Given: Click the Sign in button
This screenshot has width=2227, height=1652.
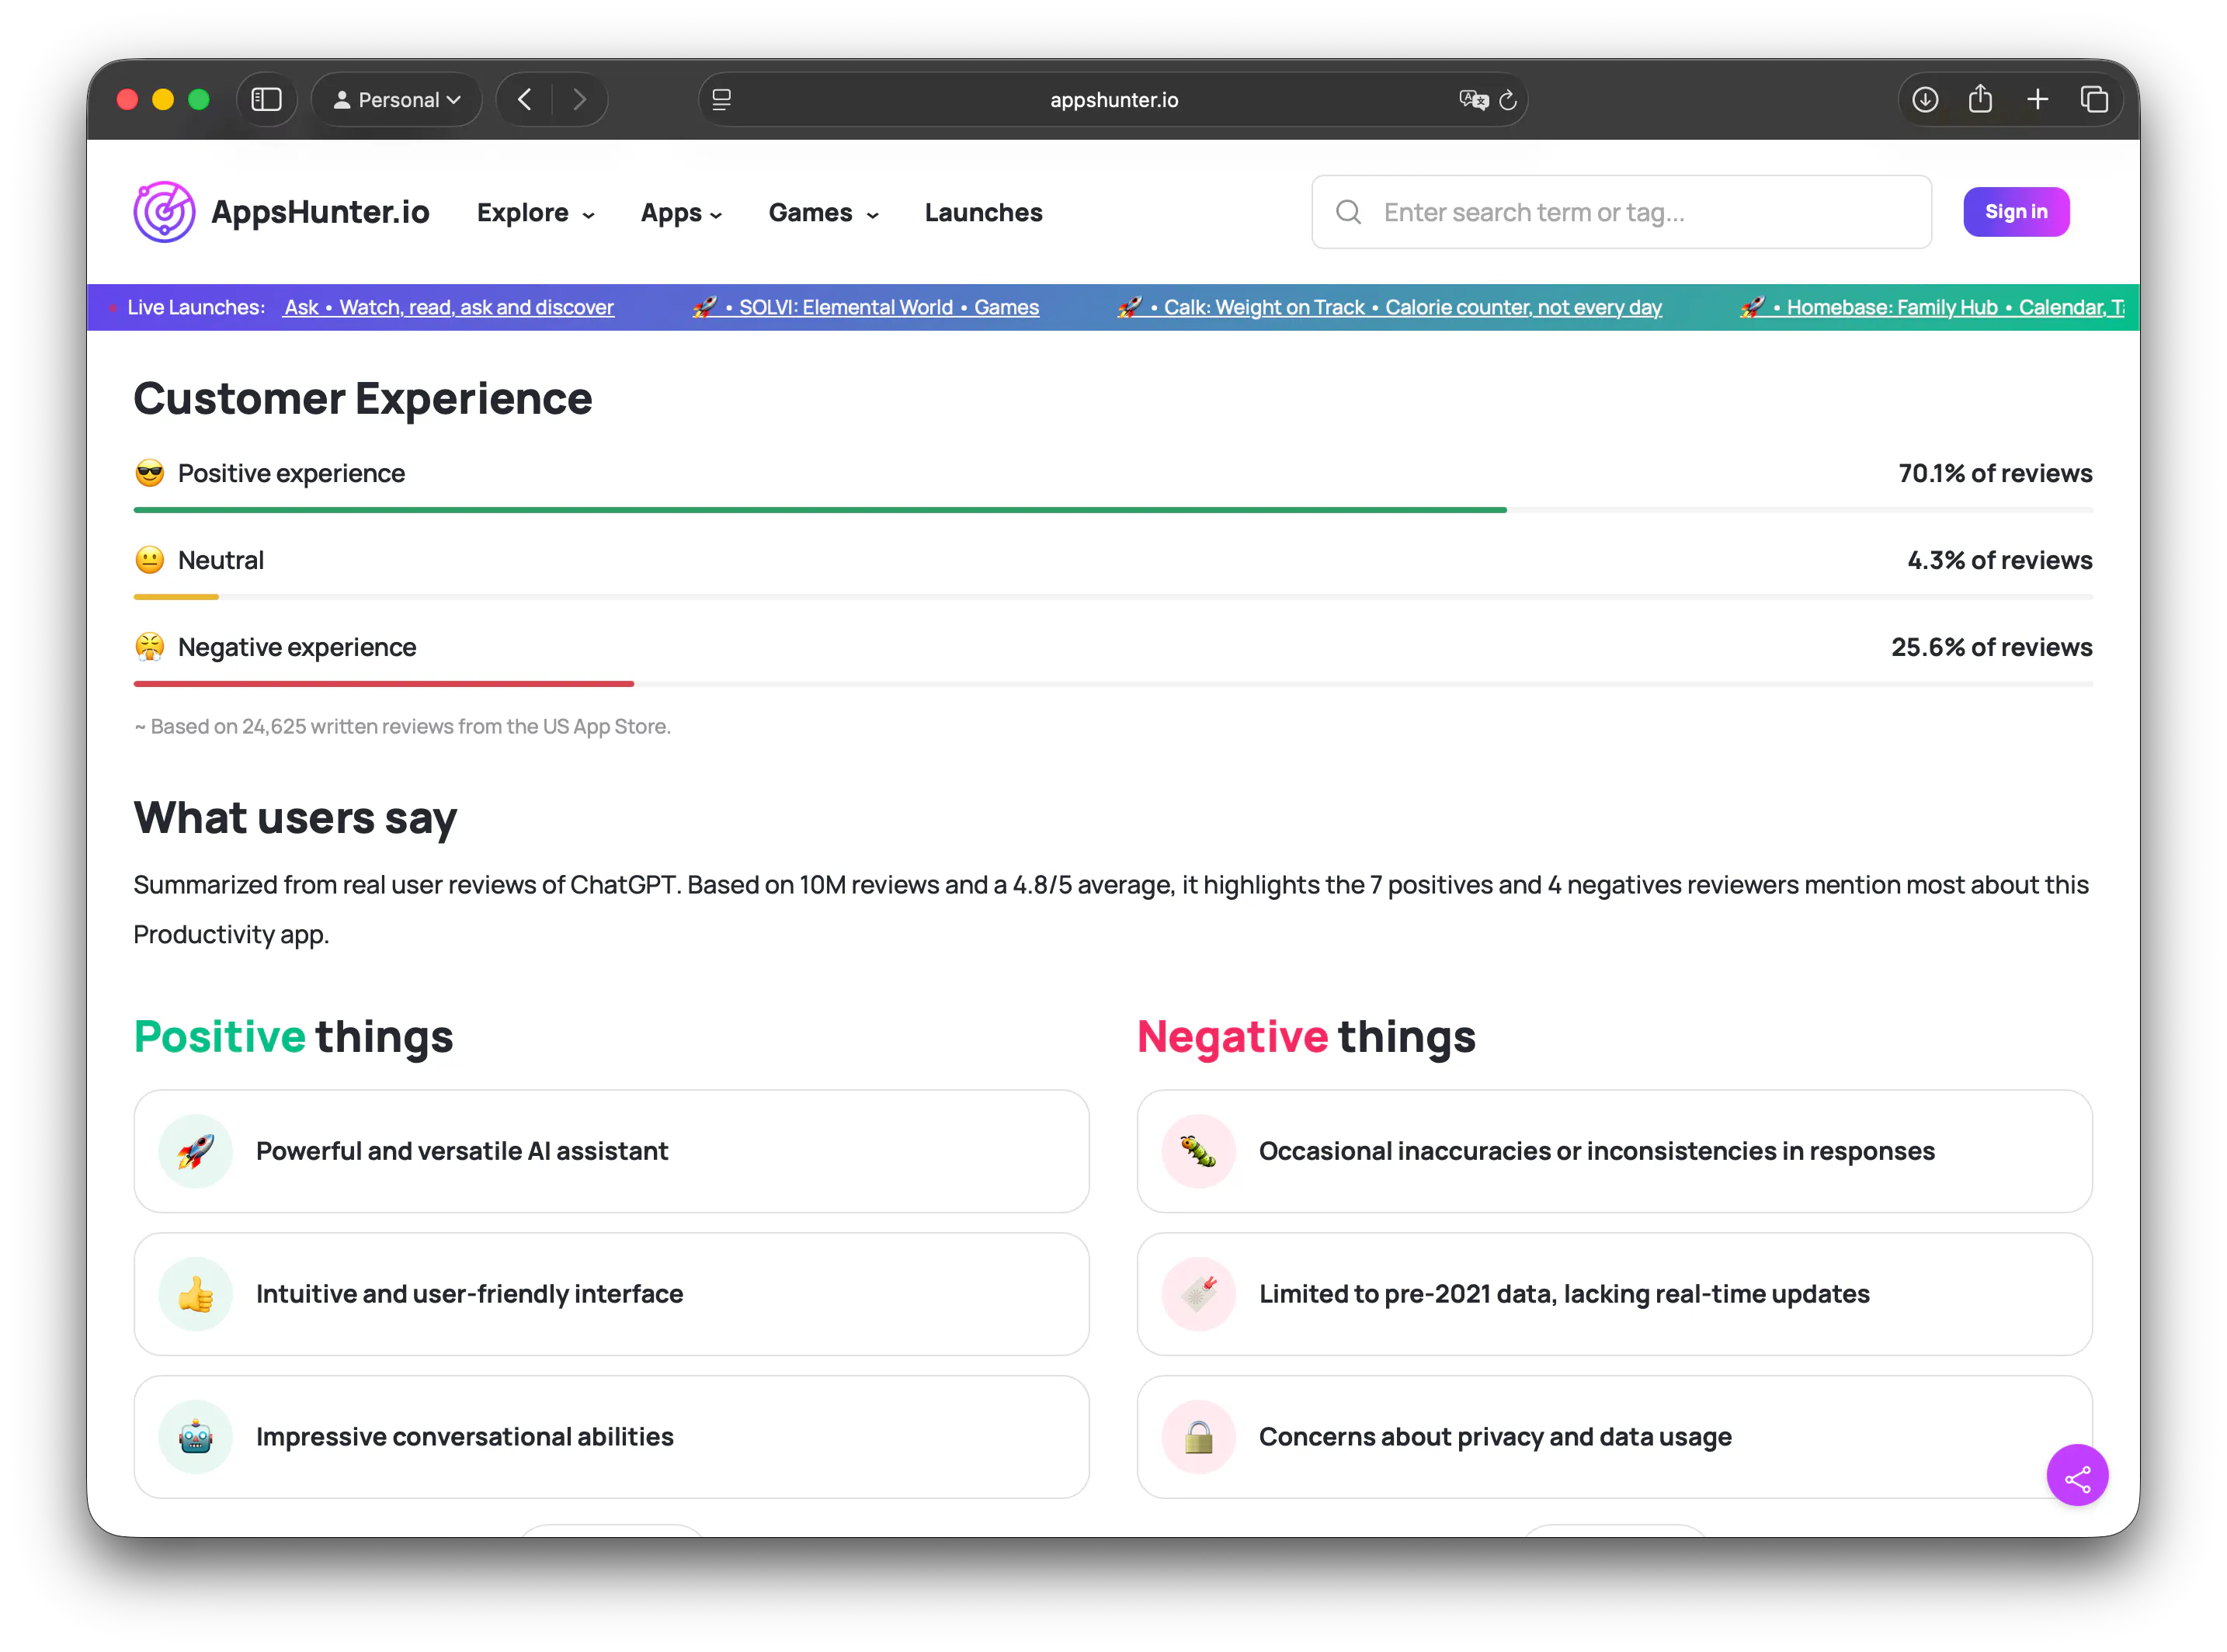Looking at the screenshot, I should coord(2015,212).
